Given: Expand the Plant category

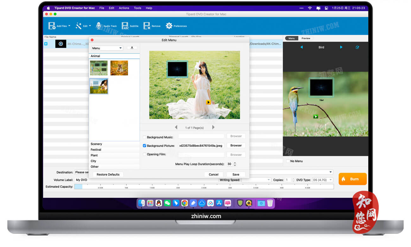Looking at the screenshot, I should pos(114,155).
